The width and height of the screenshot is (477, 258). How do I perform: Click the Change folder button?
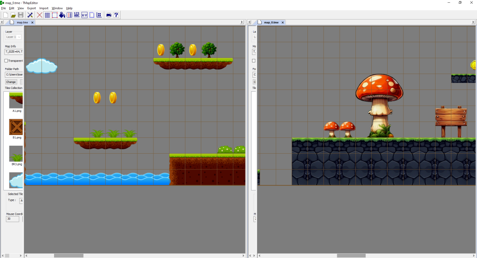[11, 82]
